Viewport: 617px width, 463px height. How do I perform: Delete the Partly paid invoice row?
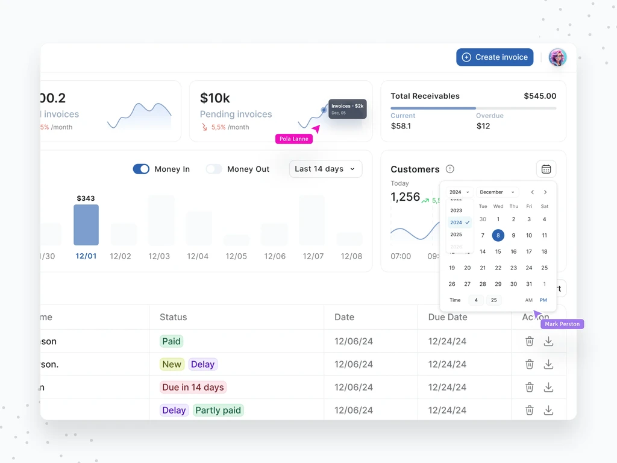[x=530, y=410]
